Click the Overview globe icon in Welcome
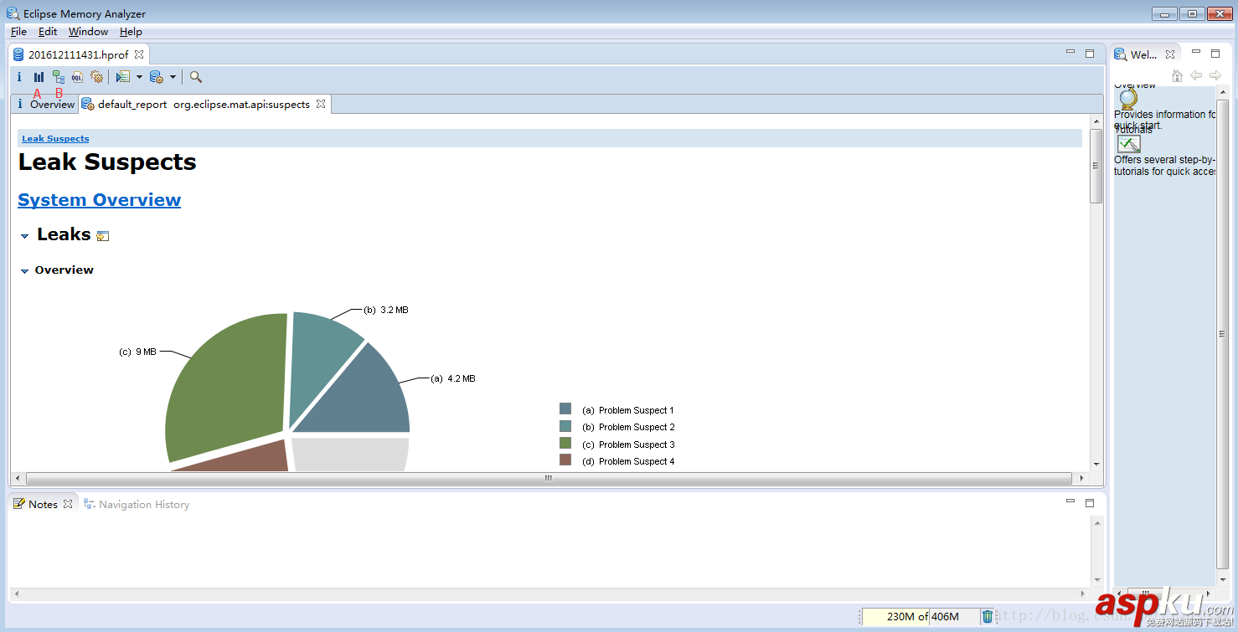This screenshot has width=1238, height=632. pyautogui.click(x=1128, y=99)
